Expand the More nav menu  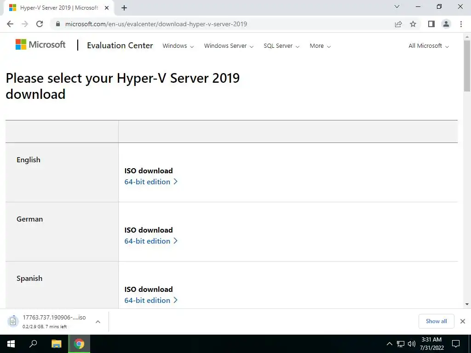point(320,46)
